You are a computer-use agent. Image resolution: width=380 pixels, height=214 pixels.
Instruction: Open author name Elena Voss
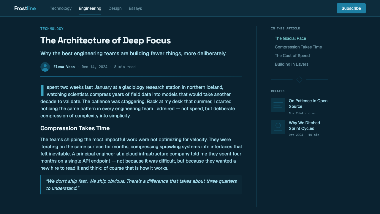(x=64, y=67)
